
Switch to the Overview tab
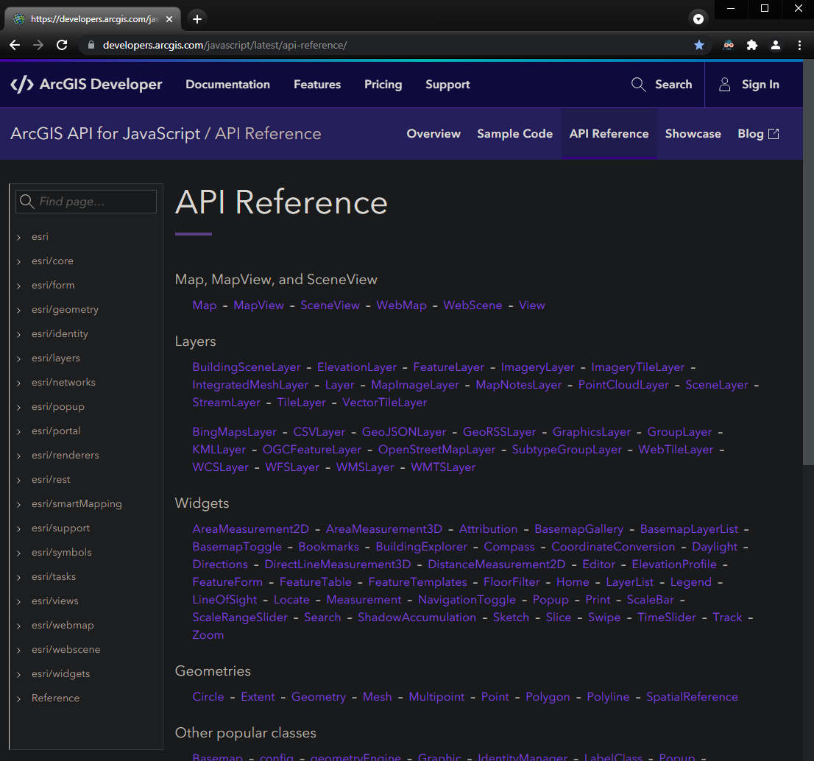click(433, 133)
